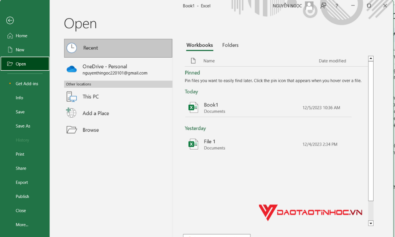Screen dimensions: 395x237
Task: Close the workbook via sidebar Close
Action: click(24, 211)
